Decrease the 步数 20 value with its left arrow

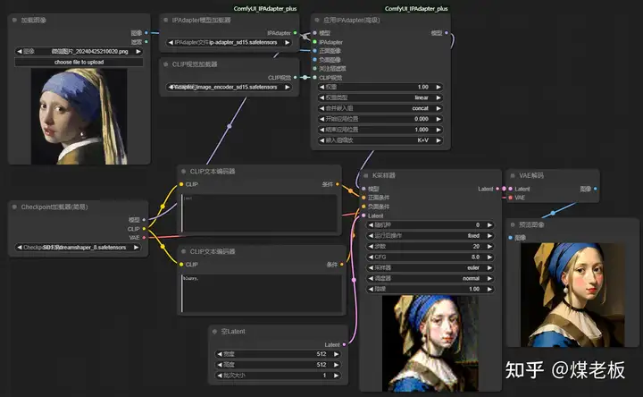(x=371, y=246)
